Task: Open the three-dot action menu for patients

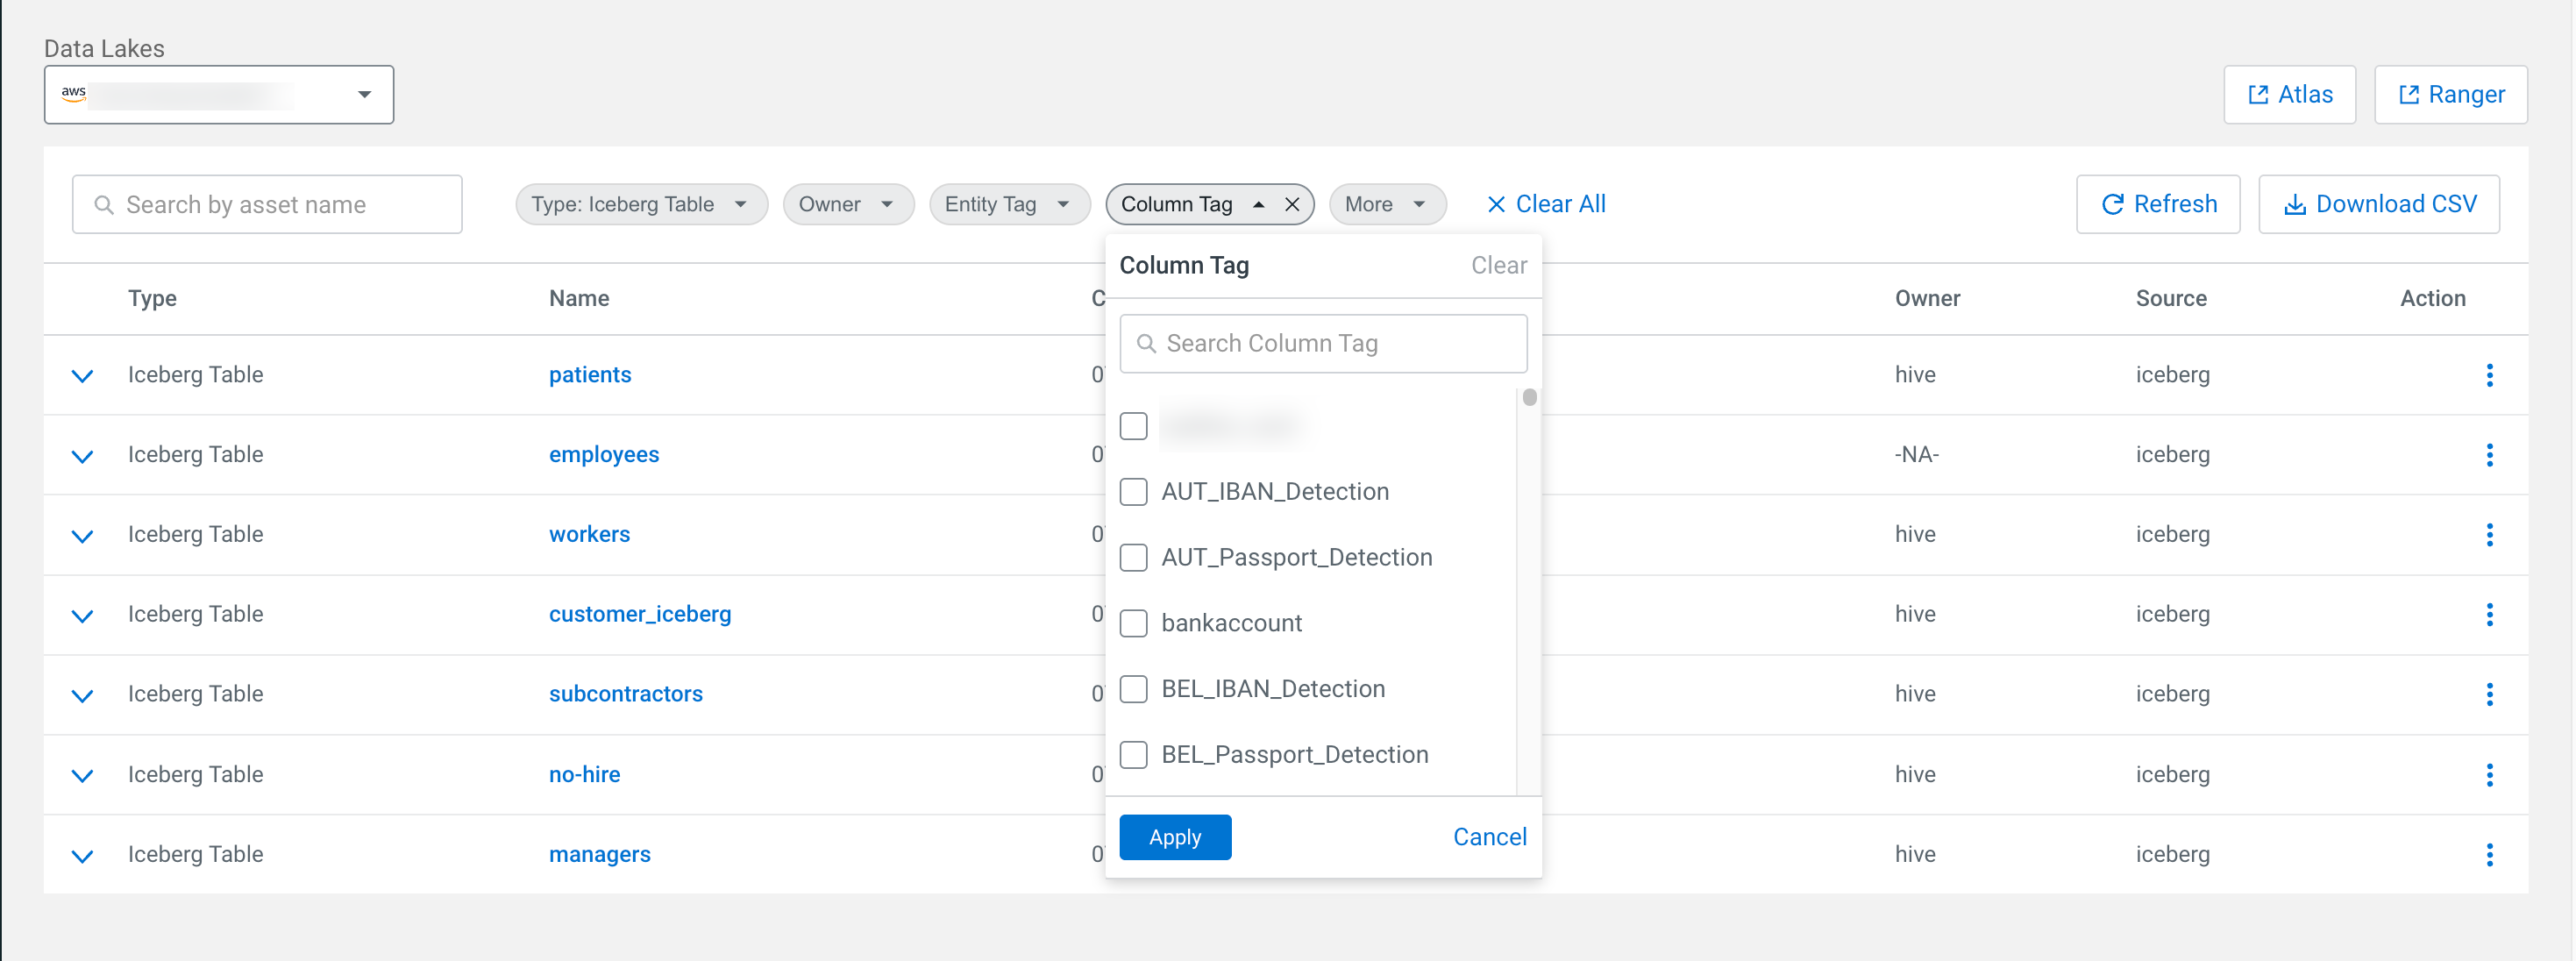Action: point(2489,375)
